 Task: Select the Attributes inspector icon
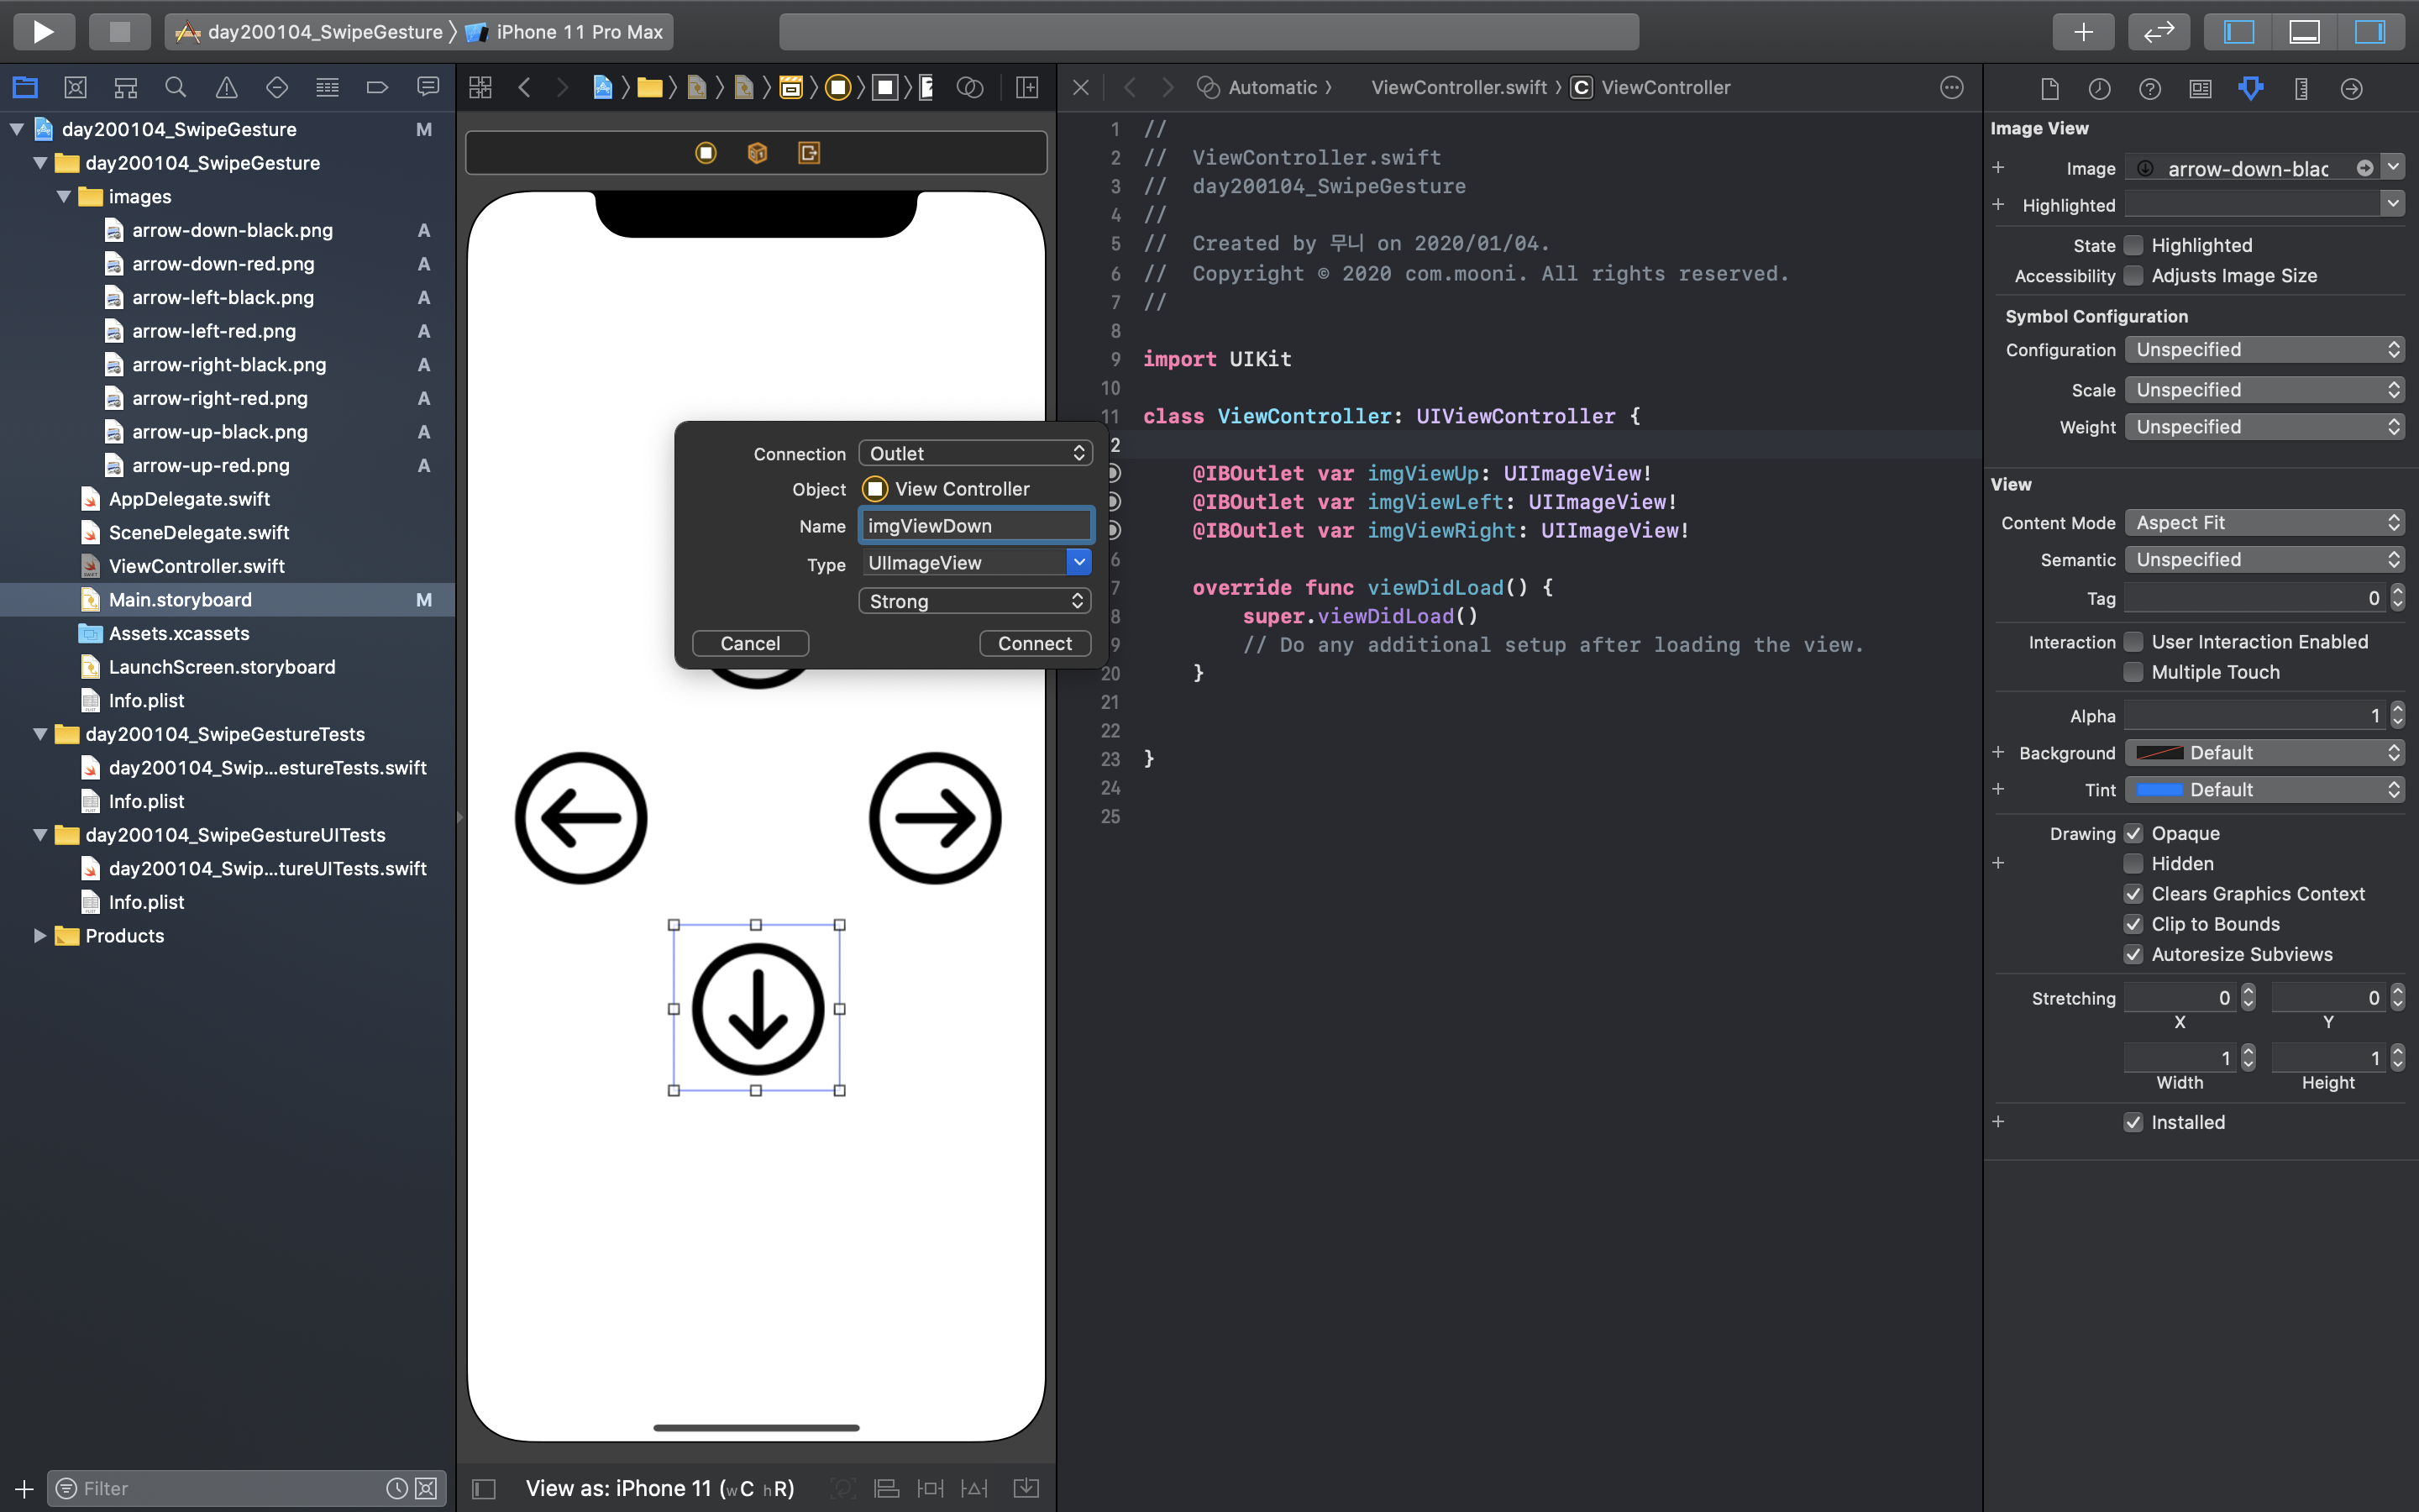pyautogui.click(x=2250, y=88)
